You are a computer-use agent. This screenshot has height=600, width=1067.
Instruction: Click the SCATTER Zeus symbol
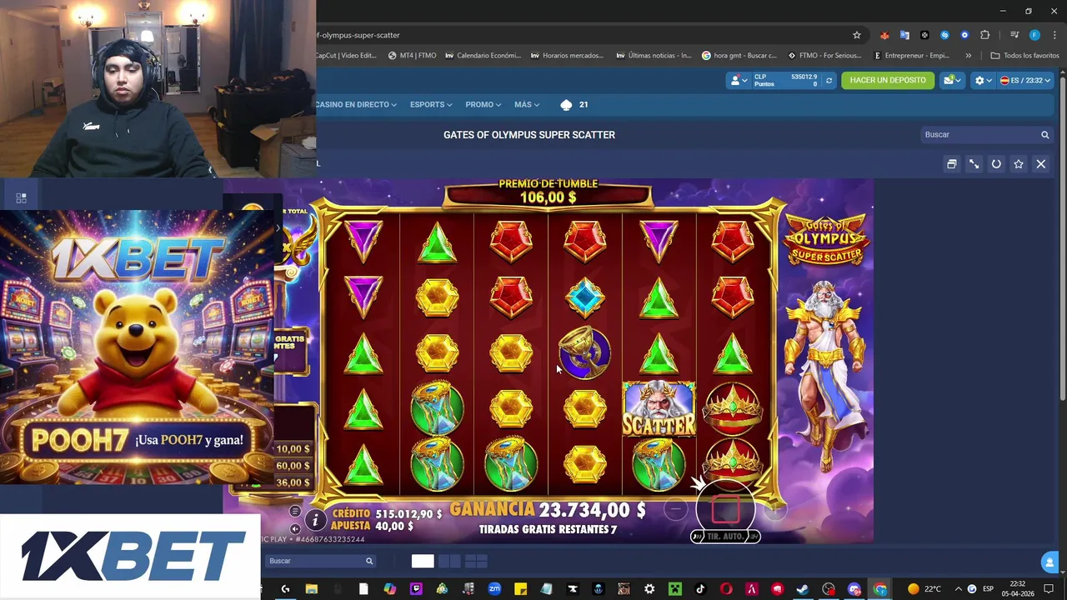659,408
